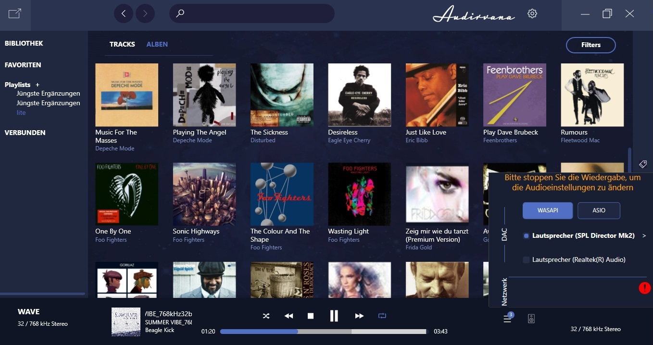
Task: Click artist link Feenbrothers
Action: (500, 140)
